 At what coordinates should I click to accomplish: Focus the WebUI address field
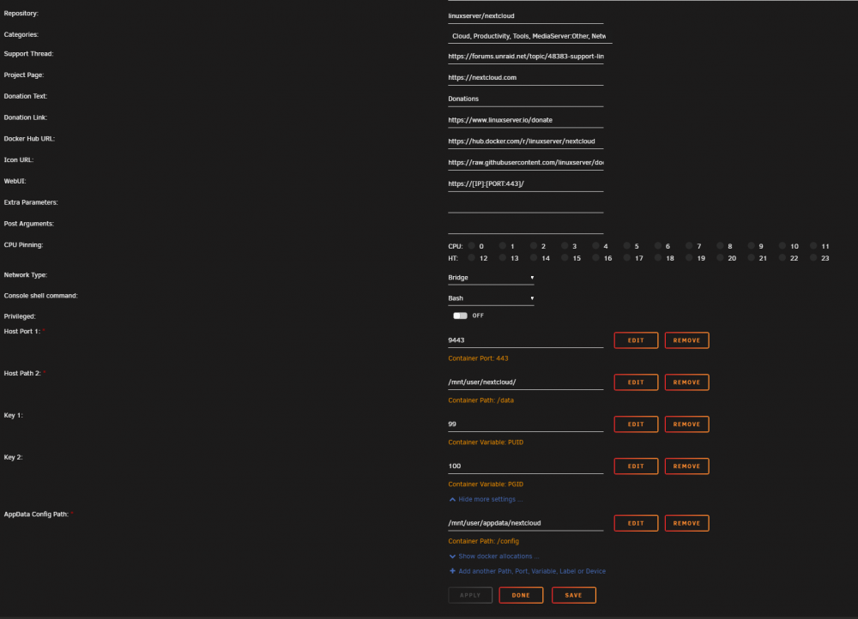pos(525,184)
